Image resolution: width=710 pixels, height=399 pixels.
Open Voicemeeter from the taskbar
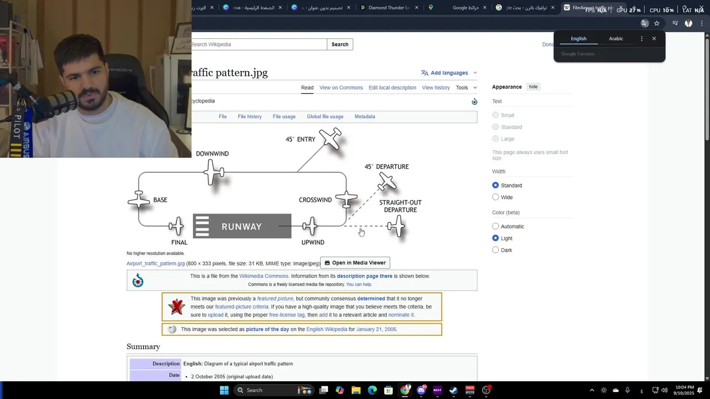[x=470, y=390]
